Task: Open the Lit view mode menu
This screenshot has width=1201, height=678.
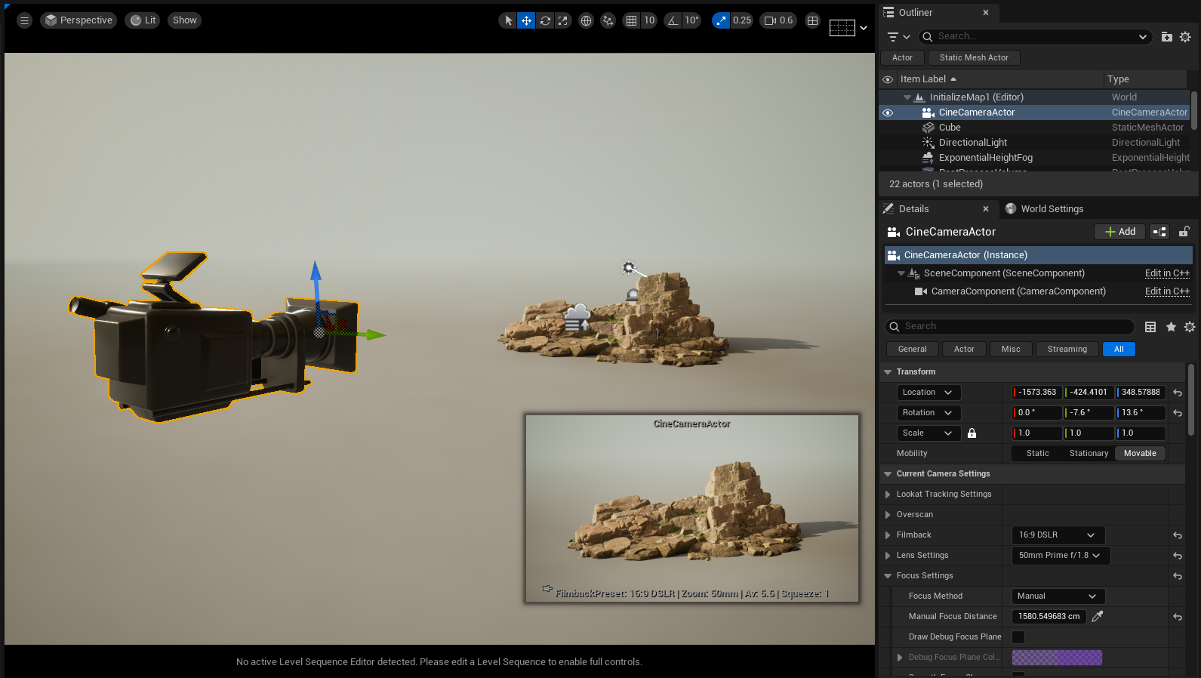Action: (143, 20)
